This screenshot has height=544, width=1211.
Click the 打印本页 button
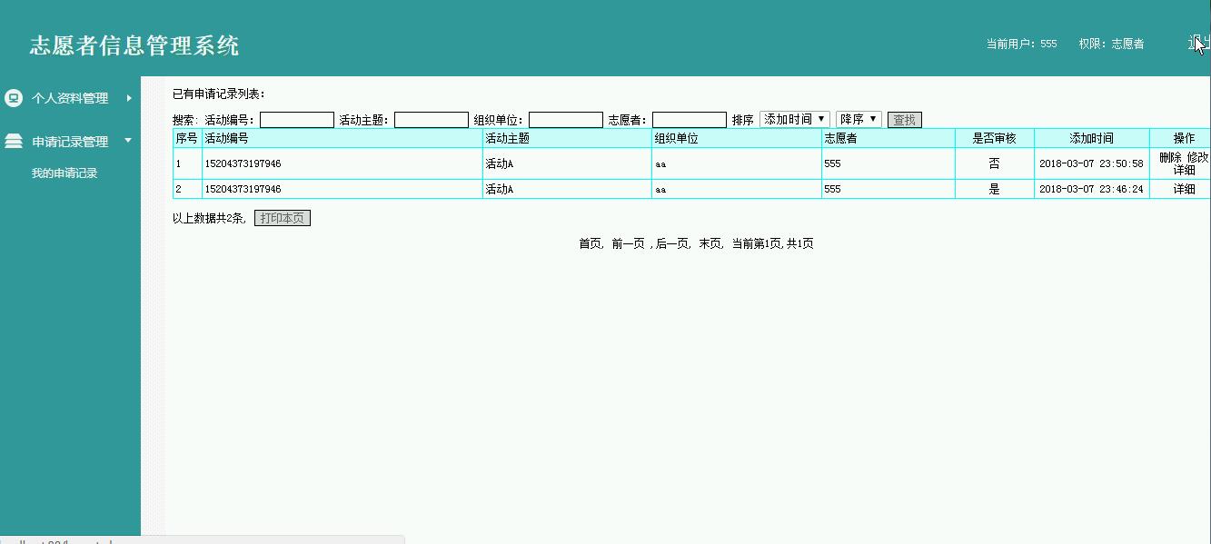[283, 218]
